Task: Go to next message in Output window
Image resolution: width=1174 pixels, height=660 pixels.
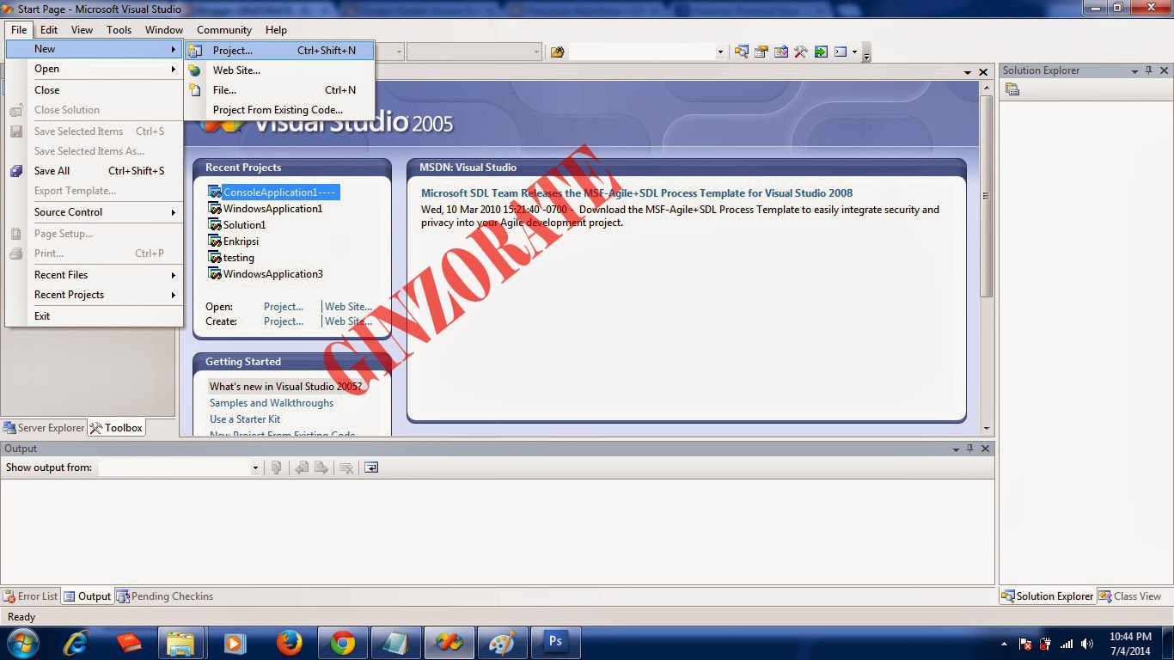Action: click(x=321, y=467)
